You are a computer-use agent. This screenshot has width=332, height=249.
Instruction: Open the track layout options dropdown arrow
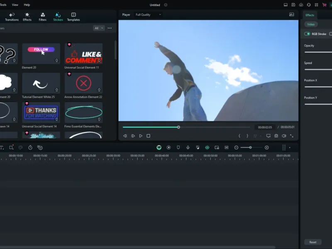(290, 148)
